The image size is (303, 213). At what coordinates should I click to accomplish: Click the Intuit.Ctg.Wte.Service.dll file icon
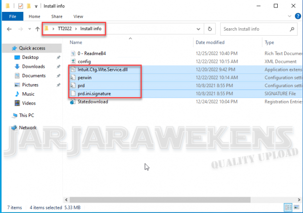(x=73, y=69)
